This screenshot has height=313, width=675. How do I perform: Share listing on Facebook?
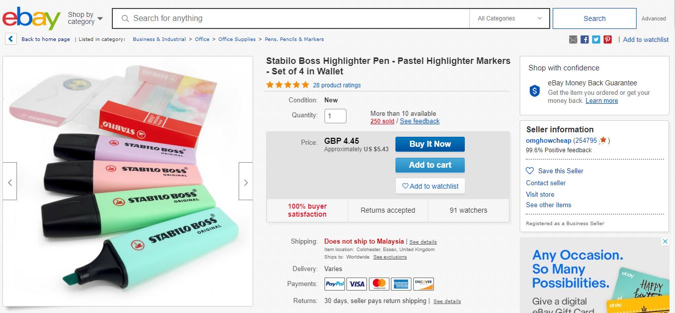[x=585, y=39]
